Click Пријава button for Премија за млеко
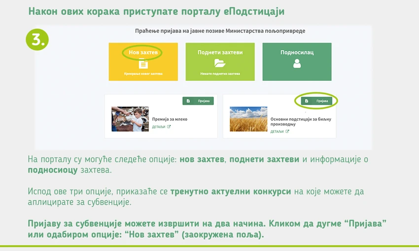This screenshot has width=419, height=251. coord(198,101)
